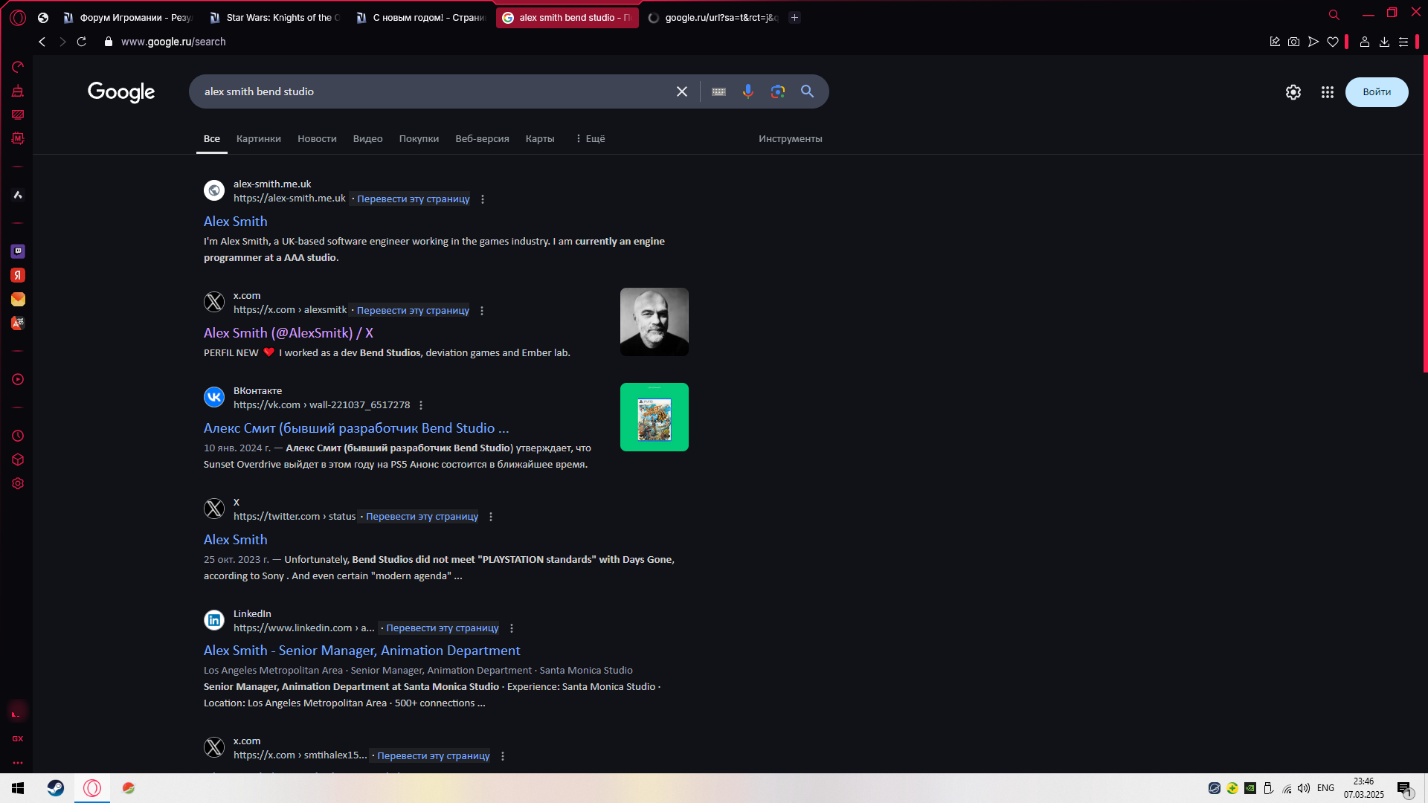Open sidebar three-dots setup menu

coord(18,763)
